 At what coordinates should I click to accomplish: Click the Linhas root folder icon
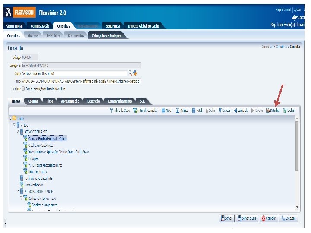(x=14, y=118)
